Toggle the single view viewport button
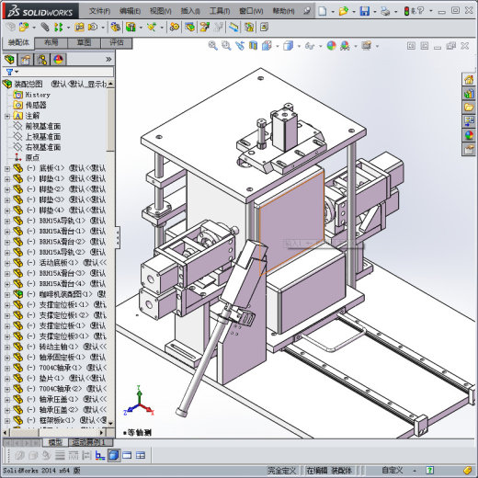 pos(114,455)
